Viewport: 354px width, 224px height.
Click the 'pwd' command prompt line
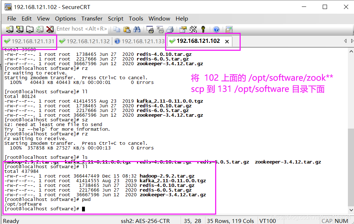pos(47,200)
